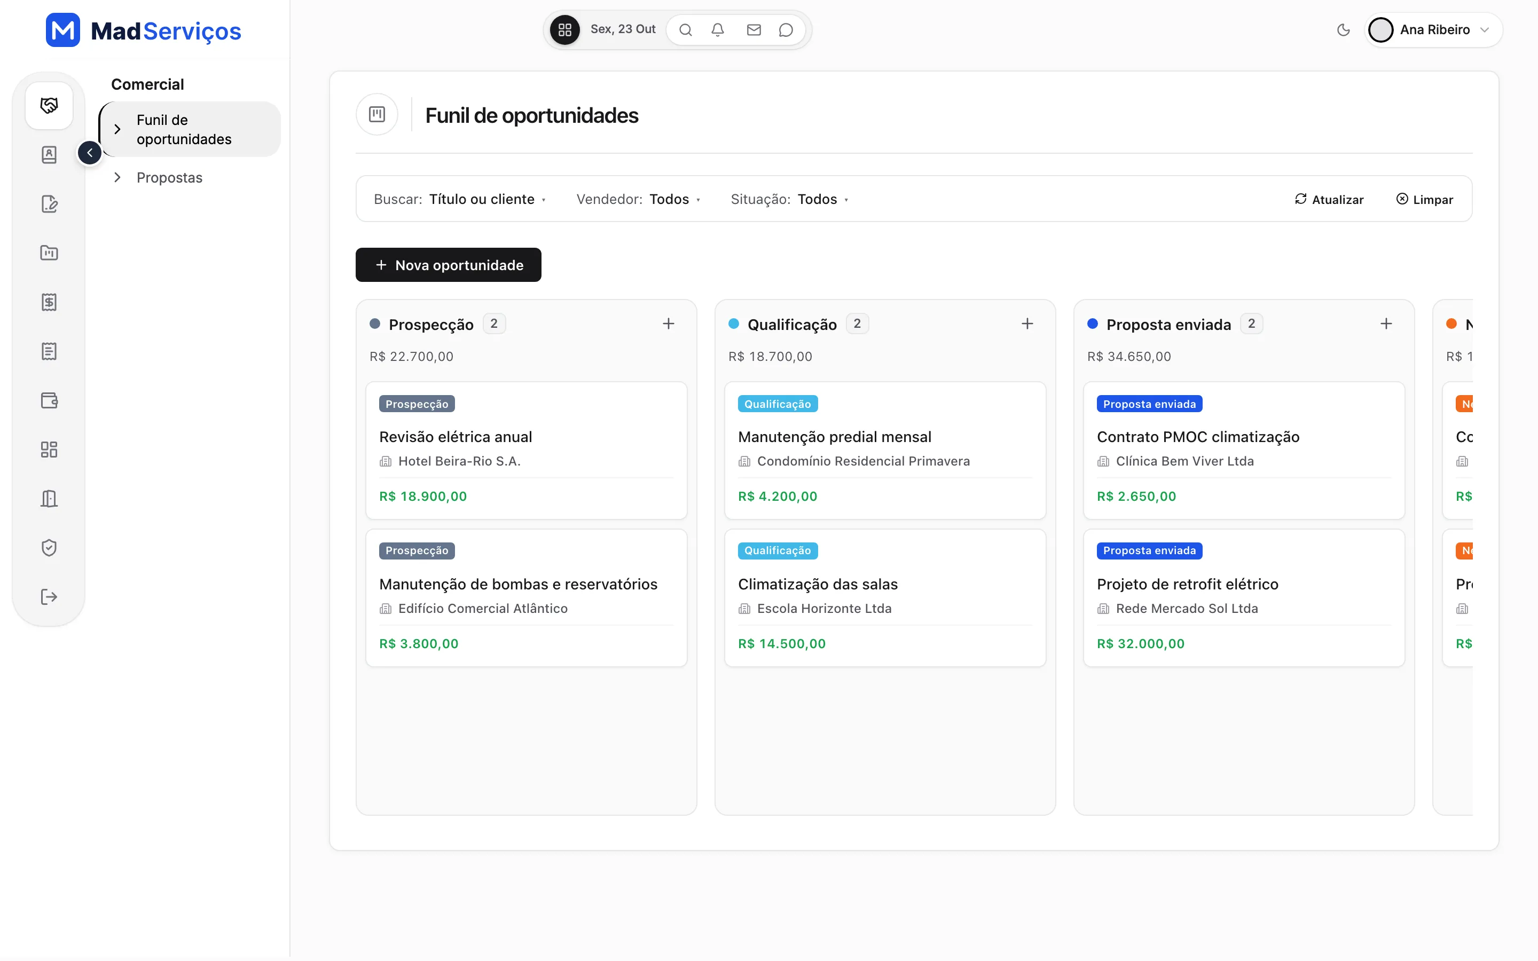
Task: Select Funil de oportunidades menu item
Action: point(190,130)
